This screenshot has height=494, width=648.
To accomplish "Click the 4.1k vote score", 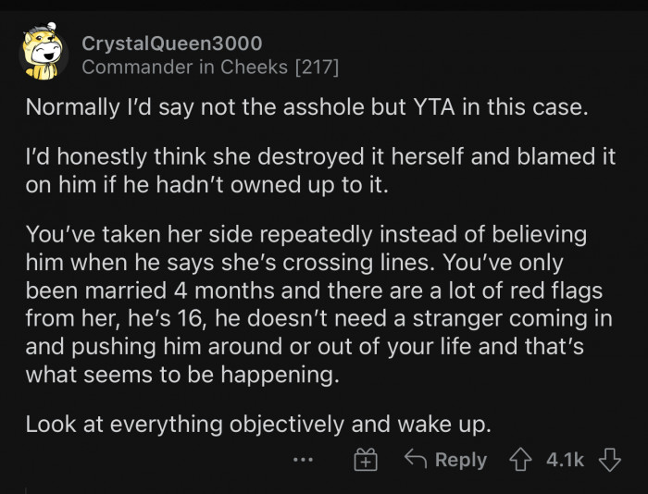I will tap(565, 460).
